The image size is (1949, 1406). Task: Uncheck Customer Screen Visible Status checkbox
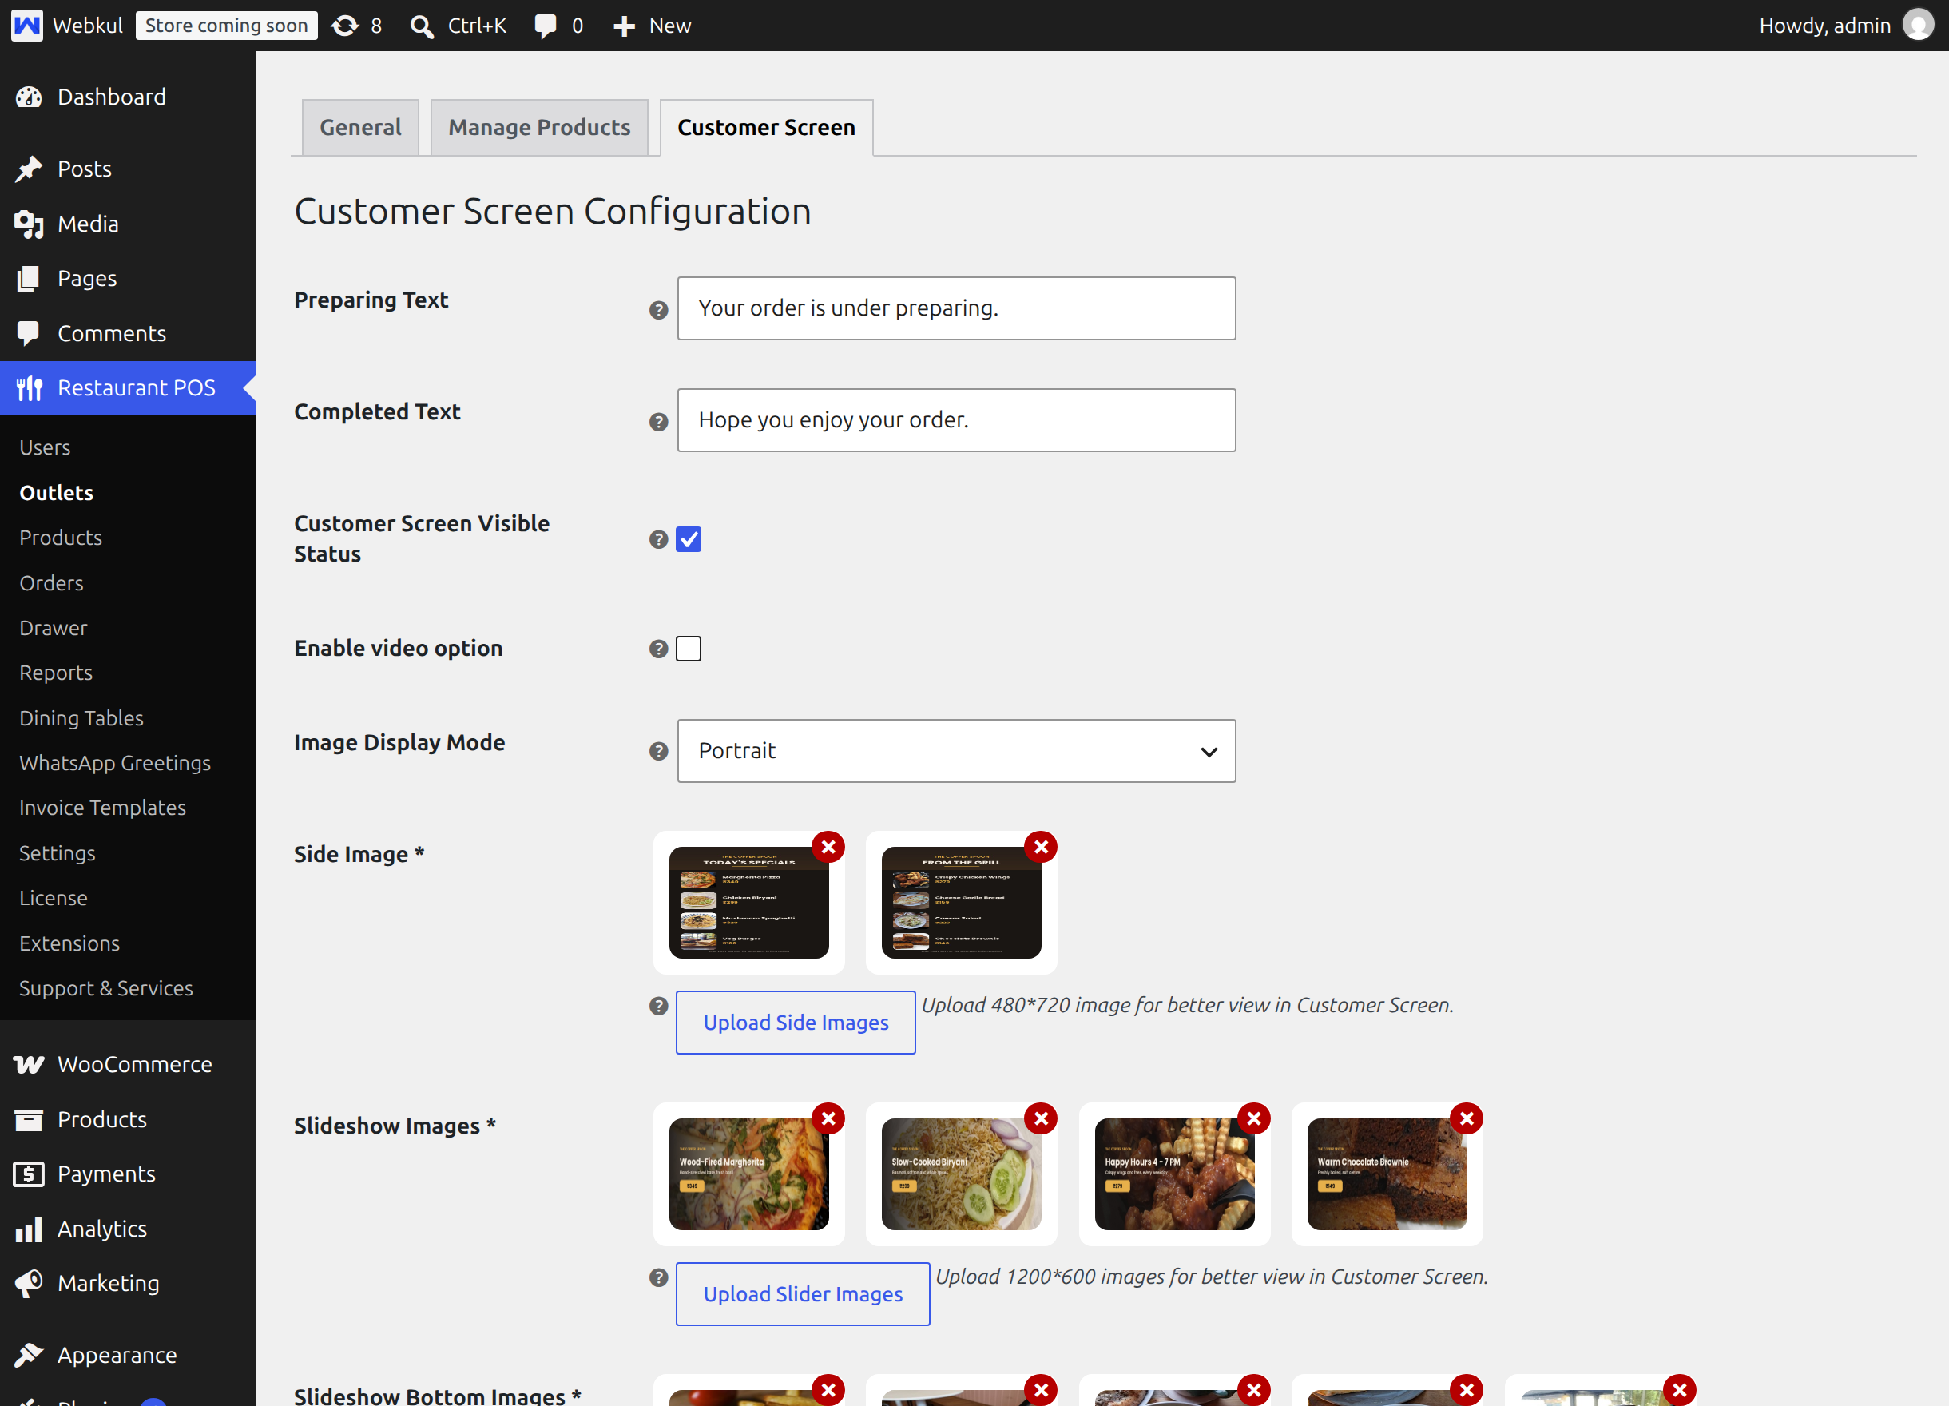coord(689,539)
